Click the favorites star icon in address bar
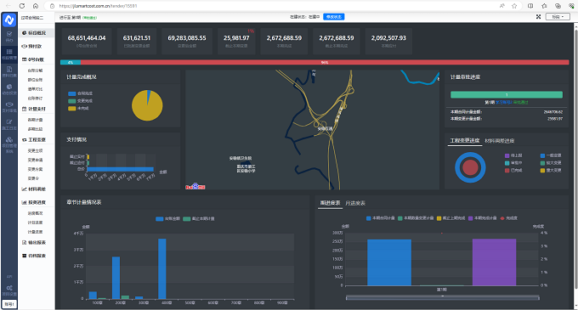The height and width of the screenshot is (310, 578). click(x=514, y=6)
